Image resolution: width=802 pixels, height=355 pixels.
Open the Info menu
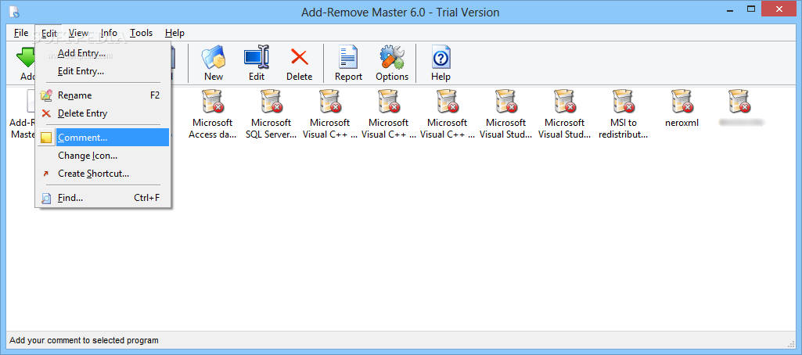coord(109,33)
